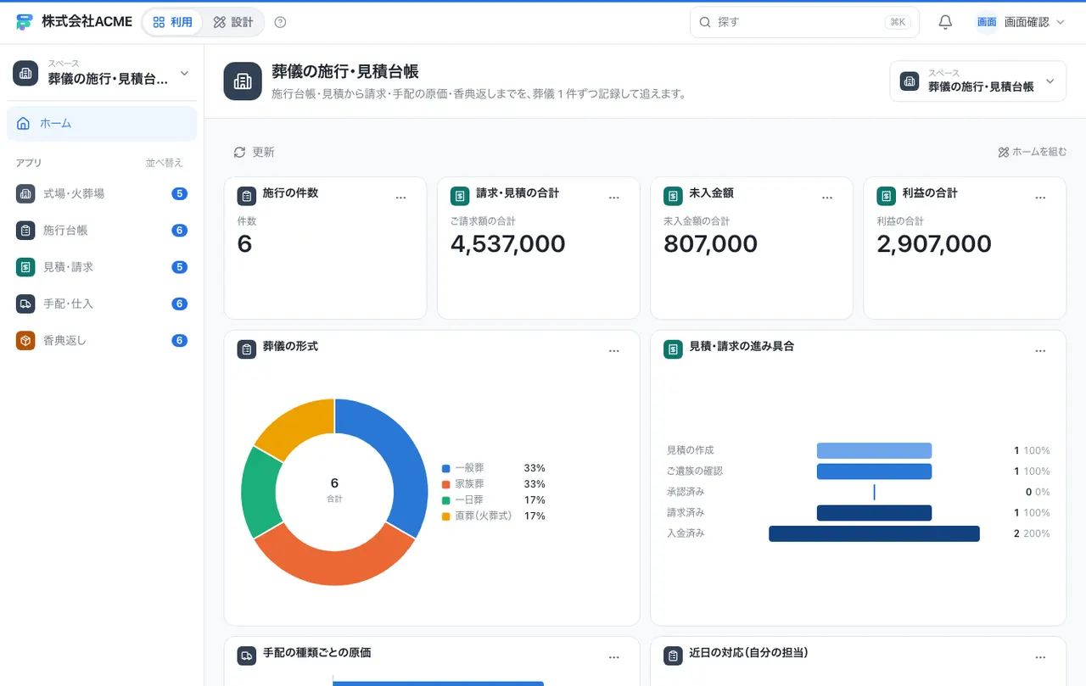
Task: Click the 式場・火葬場 app icon in sidebar
Action: 25,193
